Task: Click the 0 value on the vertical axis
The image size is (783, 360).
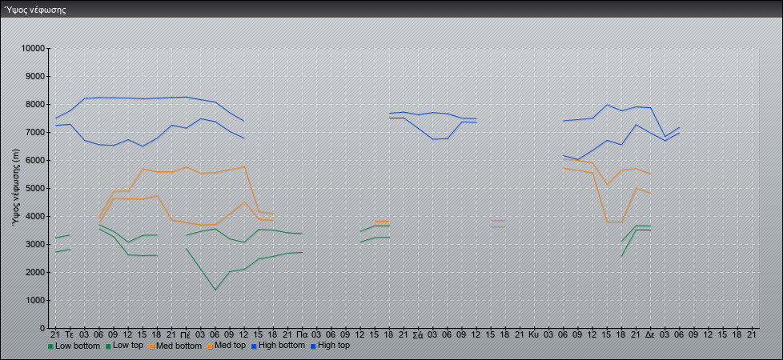Action: [43, 328]
